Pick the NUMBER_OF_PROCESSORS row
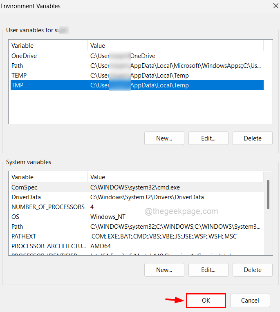This screenshot has height=312, width=280. tap(48, 207)
